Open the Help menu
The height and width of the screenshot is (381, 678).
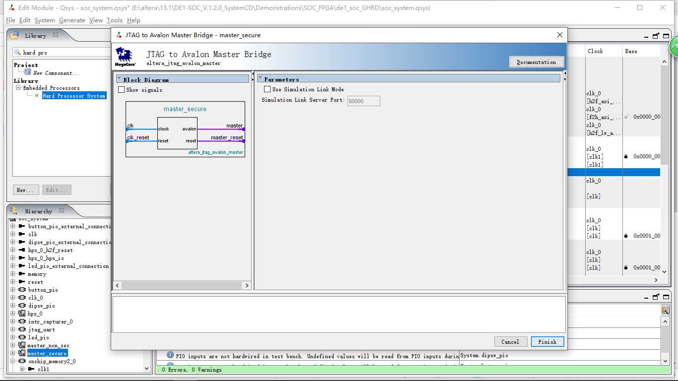(x=134, y=20)
